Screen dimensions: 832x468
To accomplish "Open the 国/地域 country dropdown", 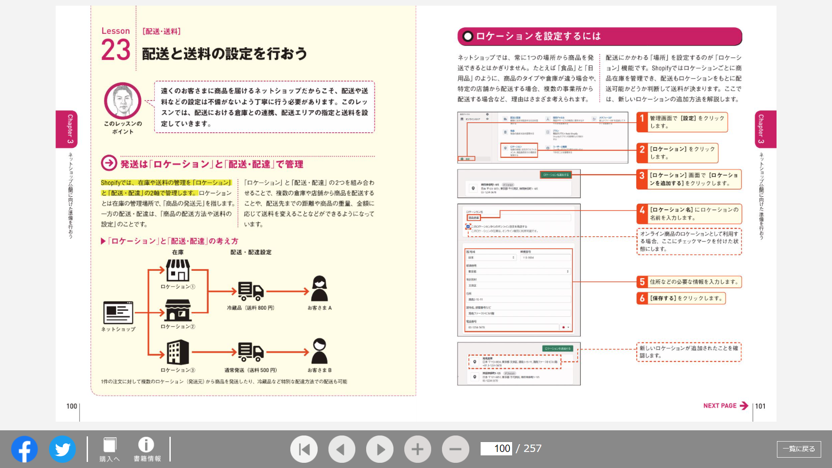I will tap(490, 257).
